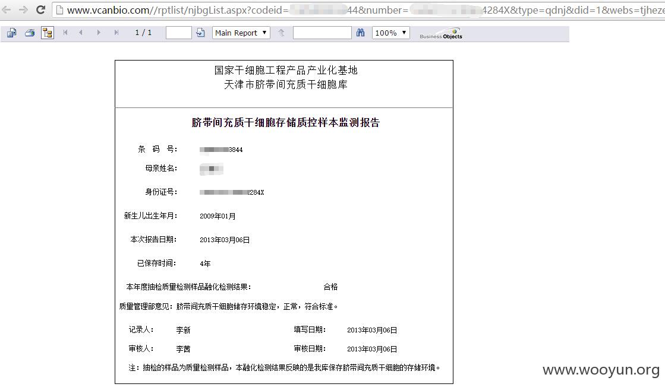Click recorder name 李新
Screen dimensions: 665x387
pyautogui.click(x=183, y=330)
